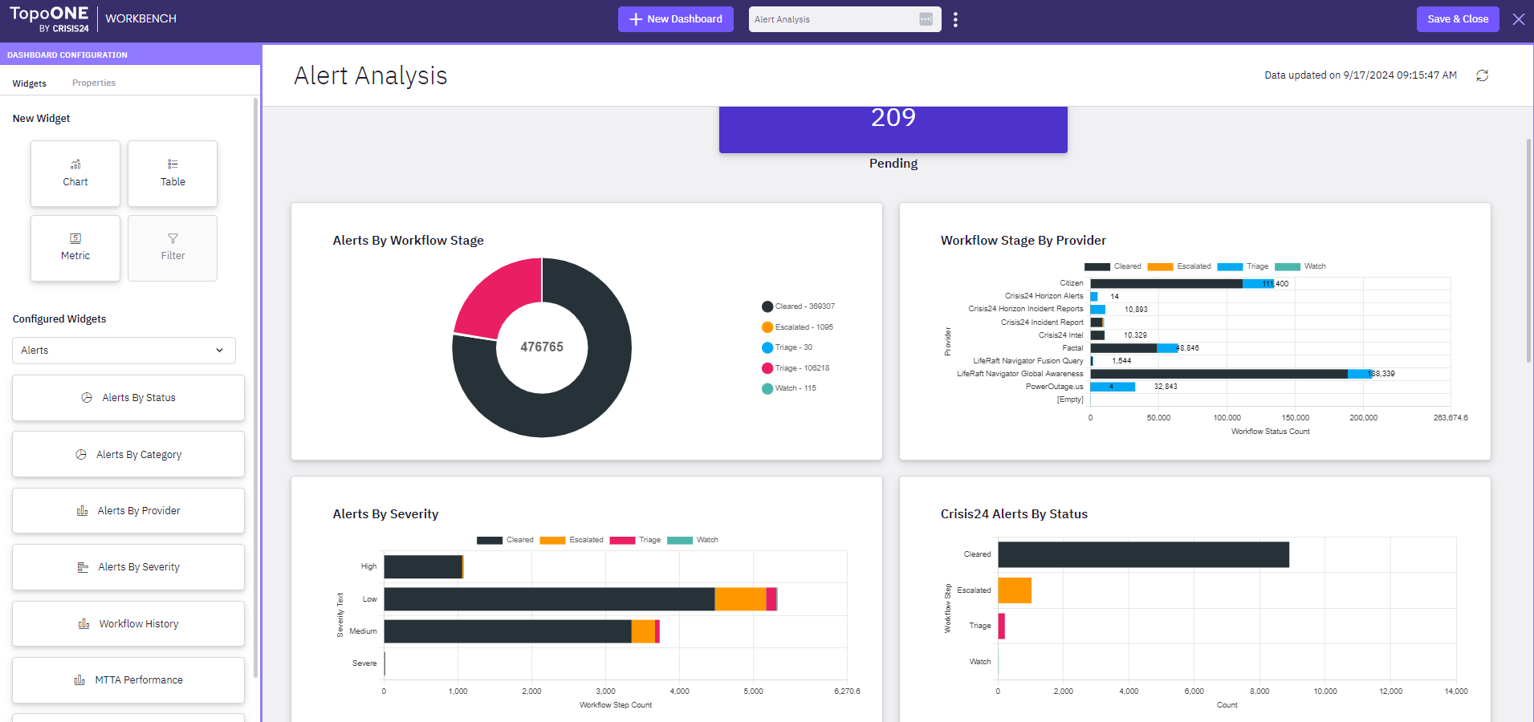Click bar chart icon of Alerts By Provider
This screenshot has width=1534, height=722.
pyautogui.click(x=82, y=511)
